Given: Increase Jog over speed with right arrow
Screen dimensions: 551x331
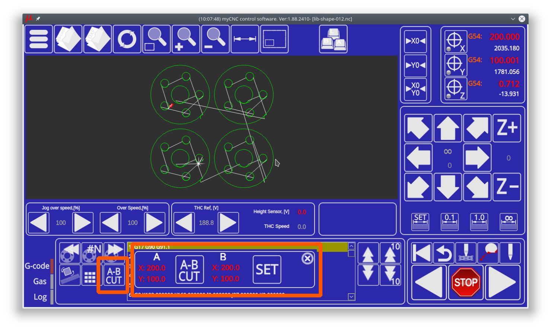Looking at the screenshot, I should click(x=83, y=223).
